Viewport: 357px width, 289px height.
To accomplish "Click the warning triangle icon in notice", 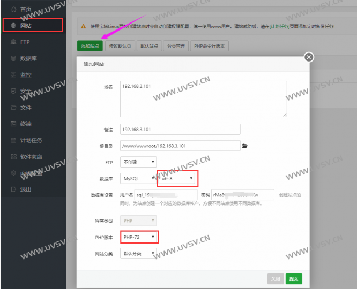I will [84, 26].
